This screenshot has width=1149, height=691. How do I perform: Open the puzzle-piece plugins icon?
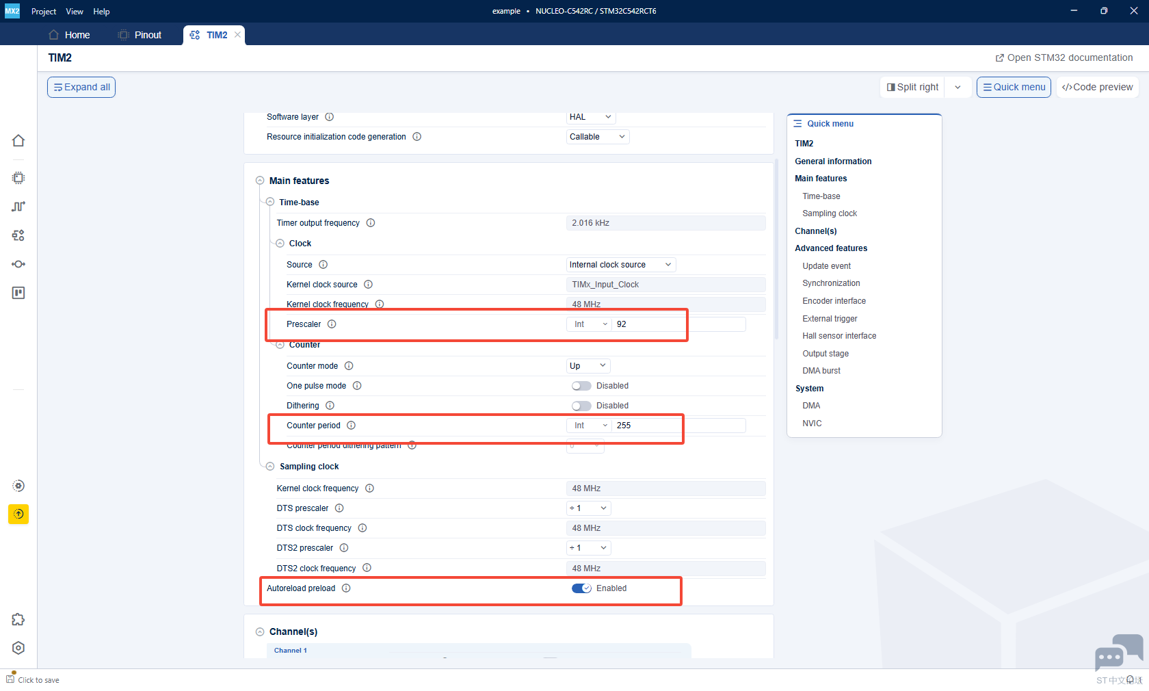(18, 619)
